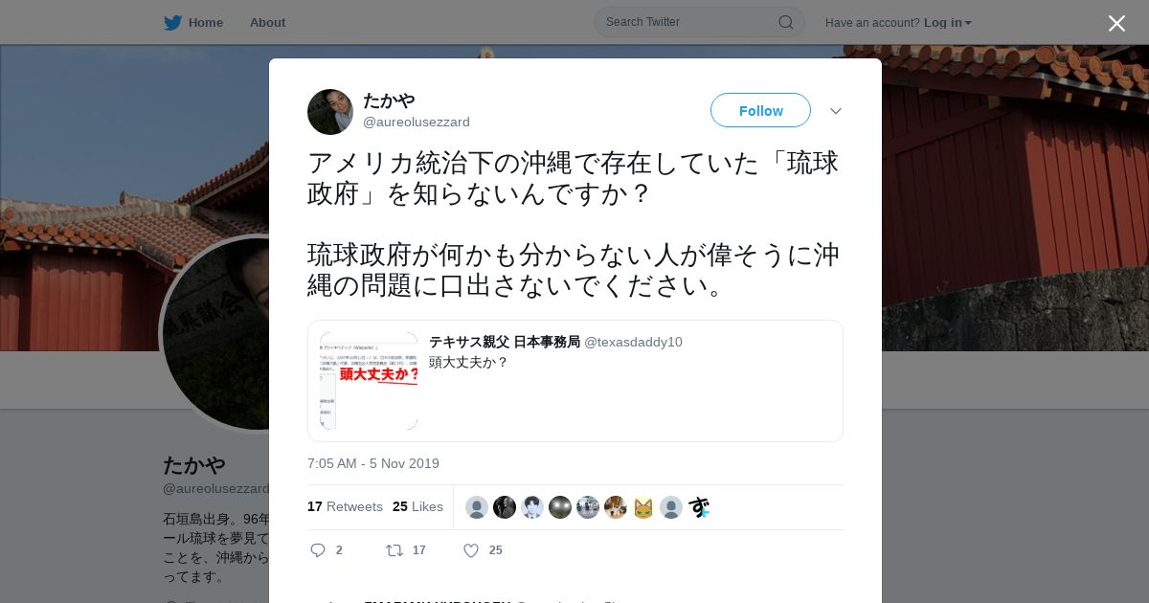Click the tweet author's profile avatar

[330, 112]
